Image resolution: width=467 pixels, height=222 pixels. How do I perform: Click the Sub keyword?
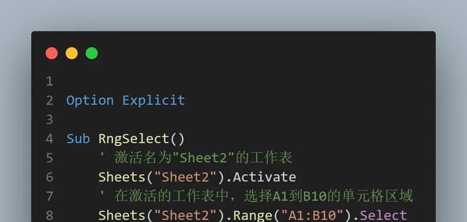(x=78, y=139)
